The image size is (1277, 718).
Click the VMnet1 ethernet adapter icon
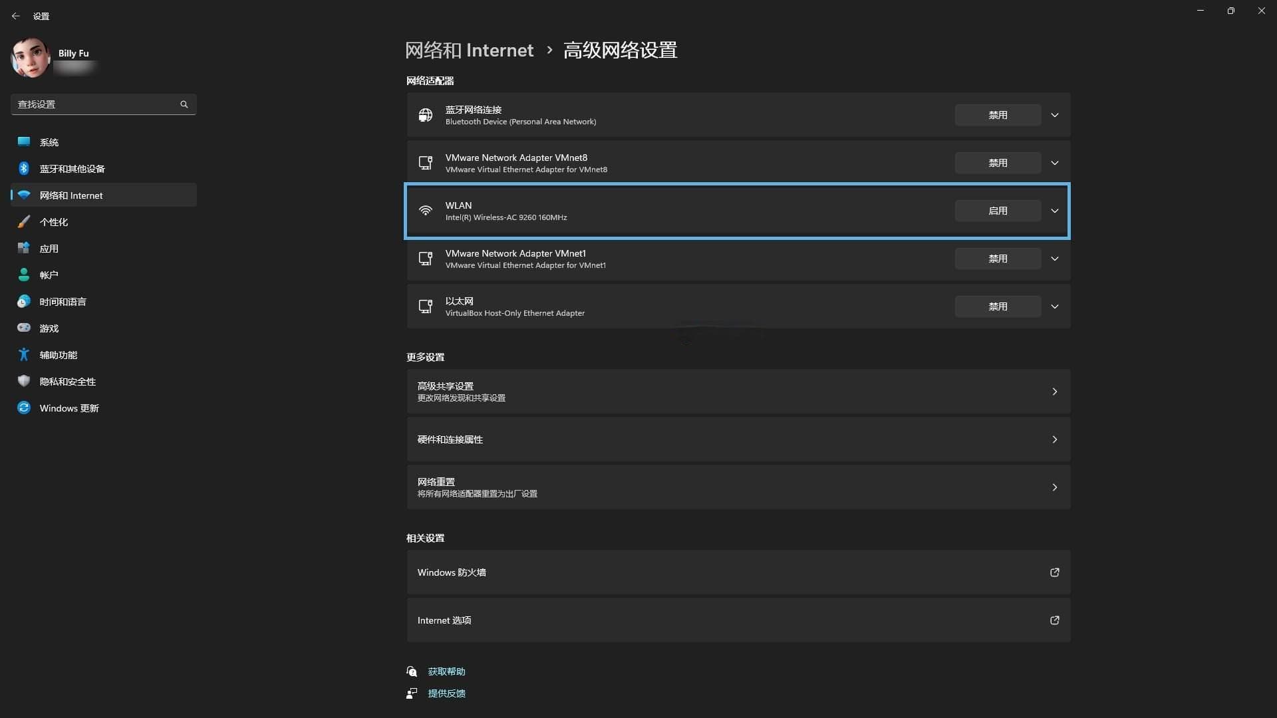coord(426,259)
